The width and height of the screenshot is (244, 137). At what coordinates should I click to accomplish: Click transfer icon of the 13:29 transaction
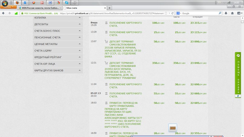tap(106, 32)
